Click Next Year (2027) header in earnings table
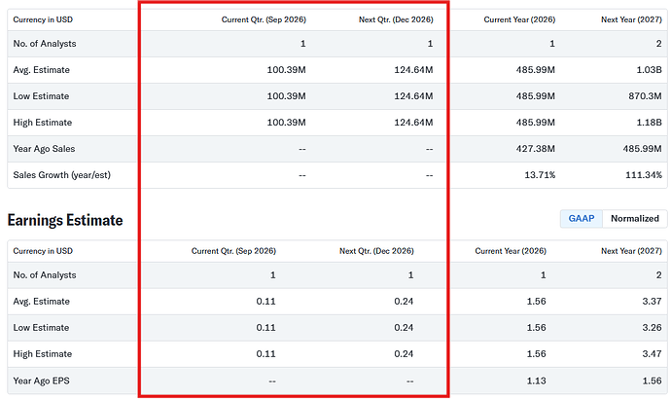Screen dimensions: 671x399 (632, 251)
